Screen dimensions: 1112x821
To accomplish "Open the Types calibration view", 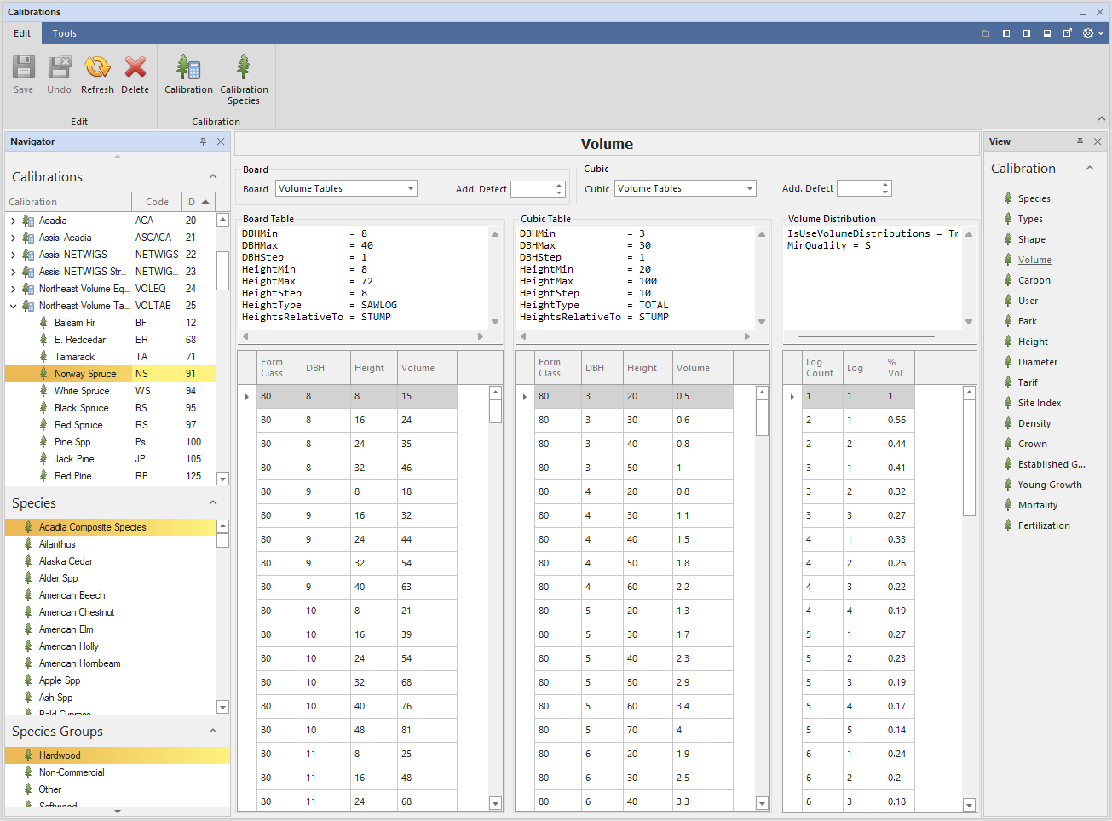I will pos(1030,219).
